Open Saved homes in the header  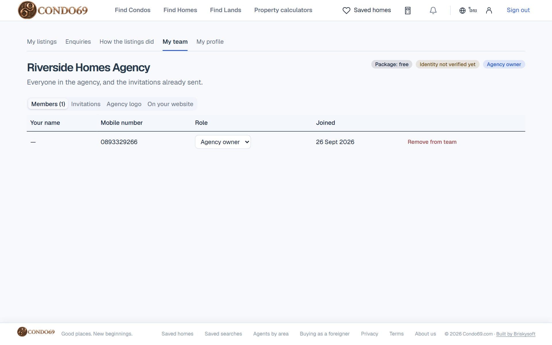coord(372,10)
